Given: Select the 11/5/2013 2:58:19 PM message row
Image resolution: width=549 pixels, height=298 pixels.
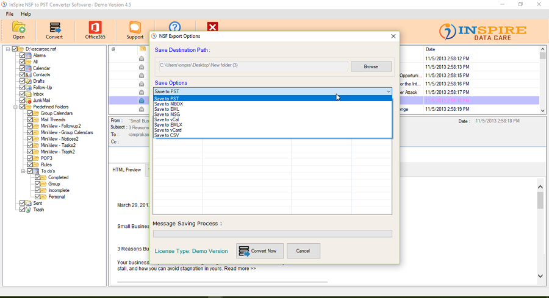Looking at the screenshot, I should pyautogui.click(x=324, y=109).
